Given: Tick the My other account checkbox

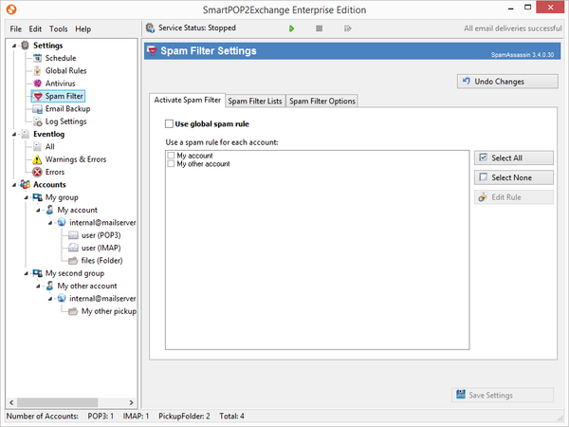Looking at the screenshot, I should point(170,164).
